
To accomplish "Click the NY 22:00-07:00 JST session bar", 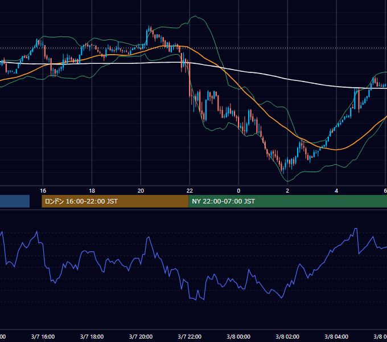I will click(x=288, y=201).
